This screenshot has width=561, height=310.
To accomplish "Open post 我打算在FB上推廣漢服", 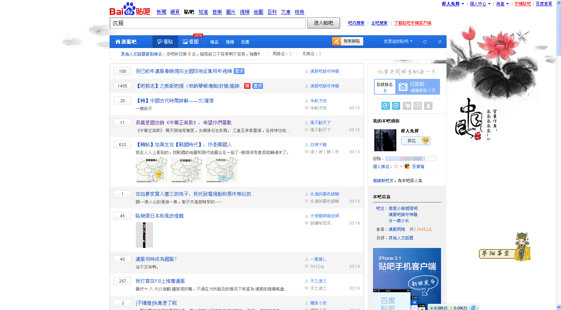I will (160, 281).
